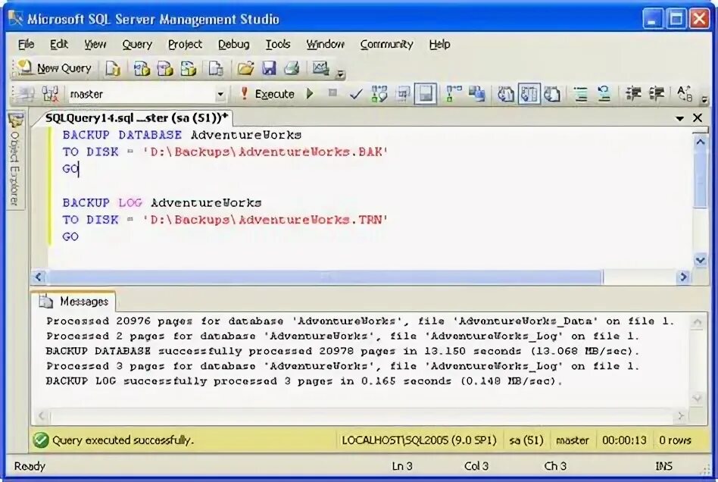Click the editor horizontal scroll right arrow

pyautogui.click(x=683, y=277)
